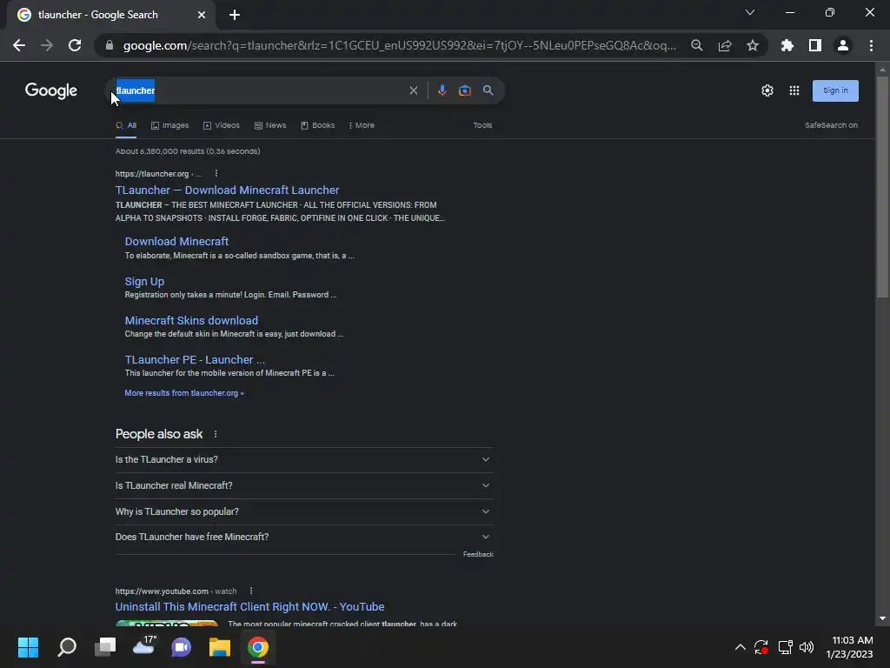Open 'Uninstall This Minecraft Client Right NOW' result

249,606
